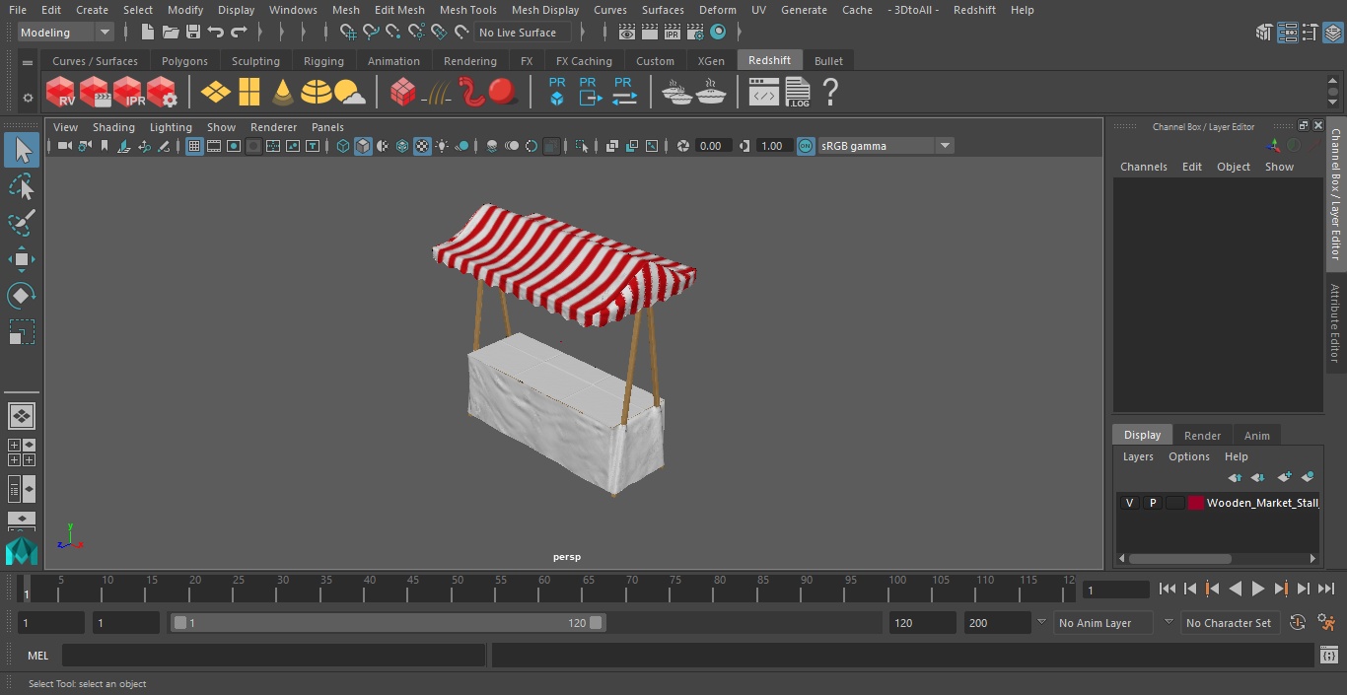This screenshot has height=695, width=1347.
Task: Open Redshift render settings shelf icon
Action: coord(162,93)
